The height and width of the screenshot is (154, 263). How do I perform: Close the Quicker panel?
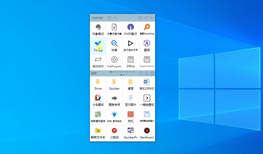coord(152,18)
